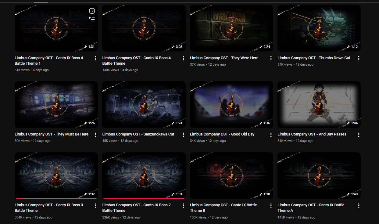
Task: Play the Canto IX Battle Theme A thumbnail
Action: pos(319,175)
